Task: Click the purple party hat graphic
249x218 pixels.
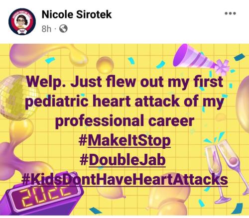Action: (x=199, y=58)
